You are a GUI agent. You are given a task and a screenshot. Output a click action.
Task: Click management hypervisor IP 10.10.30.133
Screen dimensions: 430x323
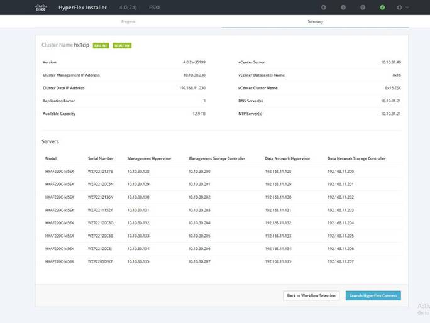pos(138,236)
